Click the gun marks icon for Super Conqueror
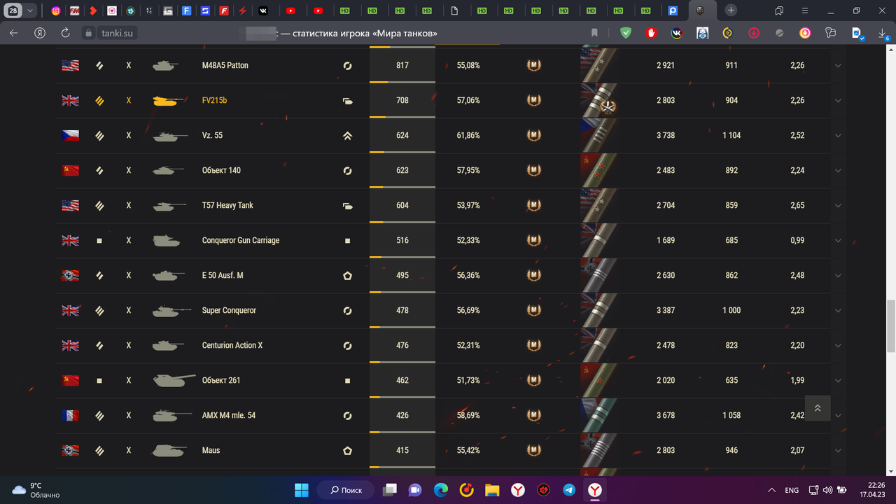The image size is (896, 504). pos(598,310)
